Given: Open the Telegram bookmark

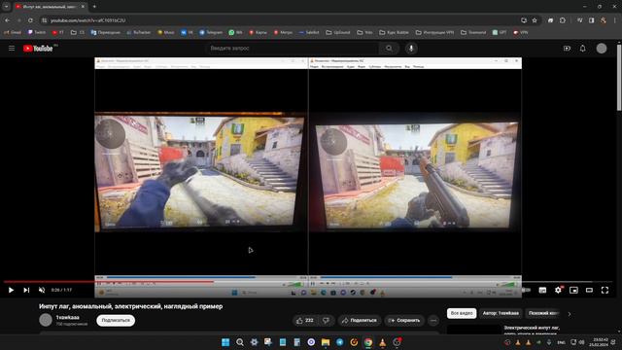Looking at the screenshot, I should click(x=211, y=32).
